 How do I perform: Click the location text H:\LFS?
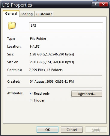point(35,46)
